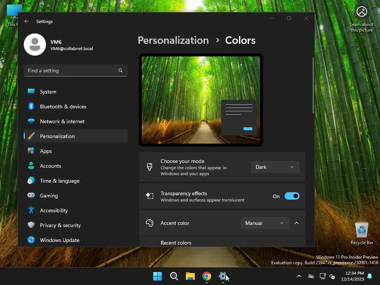Click the Windows Update sync icon
380x285 pixels.
pos(31,240)
